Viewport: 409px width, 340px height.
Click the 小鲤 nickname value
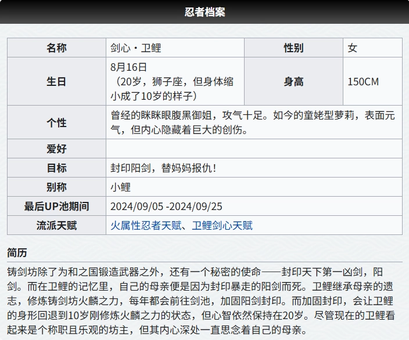tap(121, 187)
